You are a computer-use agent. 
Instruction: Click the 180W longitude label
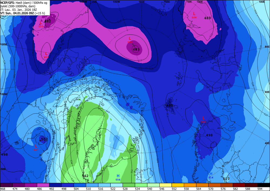click(x=116, y=2)
